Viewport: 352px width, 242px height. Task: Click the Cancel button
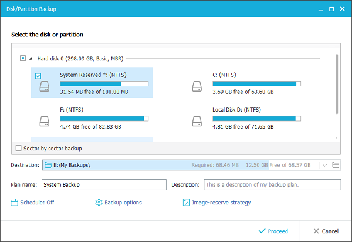pyautogui.click(x=326, y=231)
